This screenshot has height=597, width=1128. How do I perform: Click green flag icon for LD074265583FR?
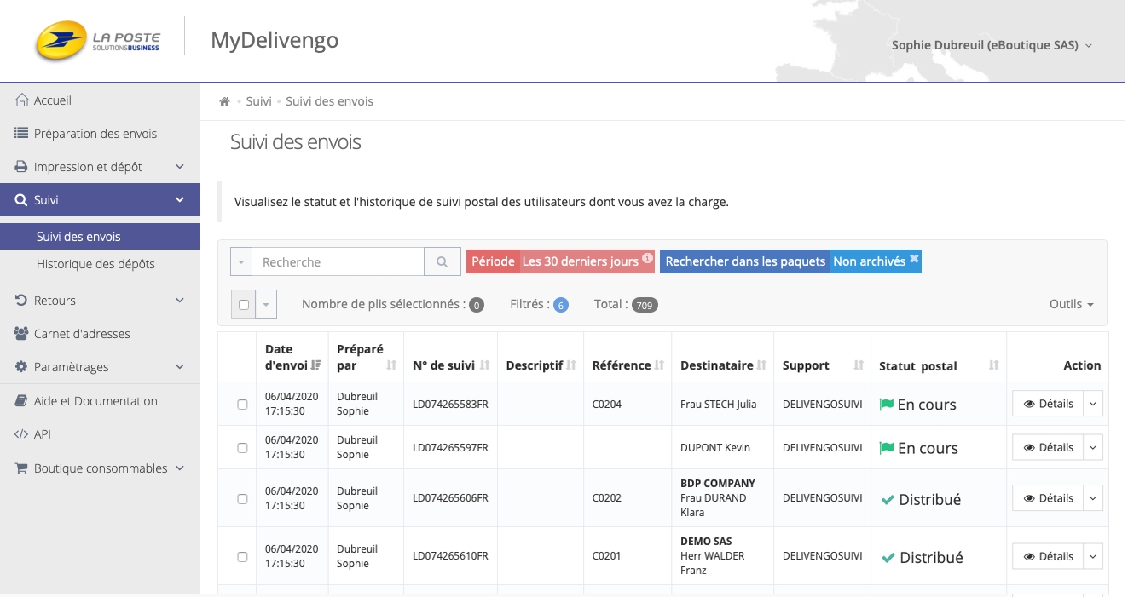[x=887, y=405]
